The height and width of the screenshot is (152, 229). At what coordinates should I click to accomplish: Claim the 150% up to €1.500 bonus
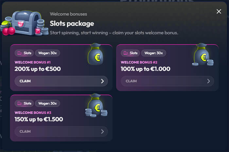(61, 131)
